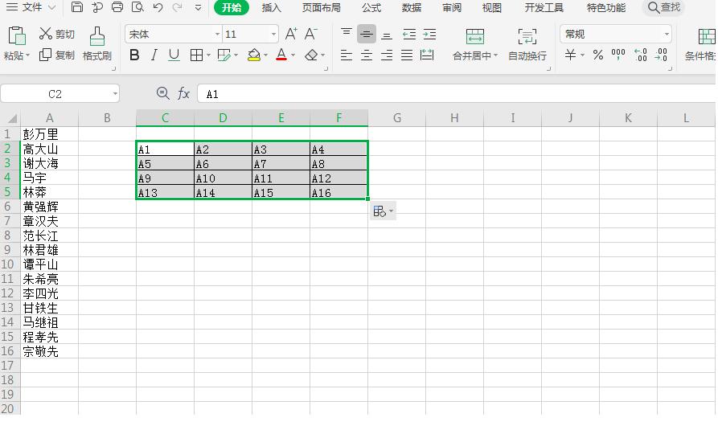The height and width of the screenshot is (430, 718).
Task: Increase font size with A+ icon
Action: click(291, 34)
